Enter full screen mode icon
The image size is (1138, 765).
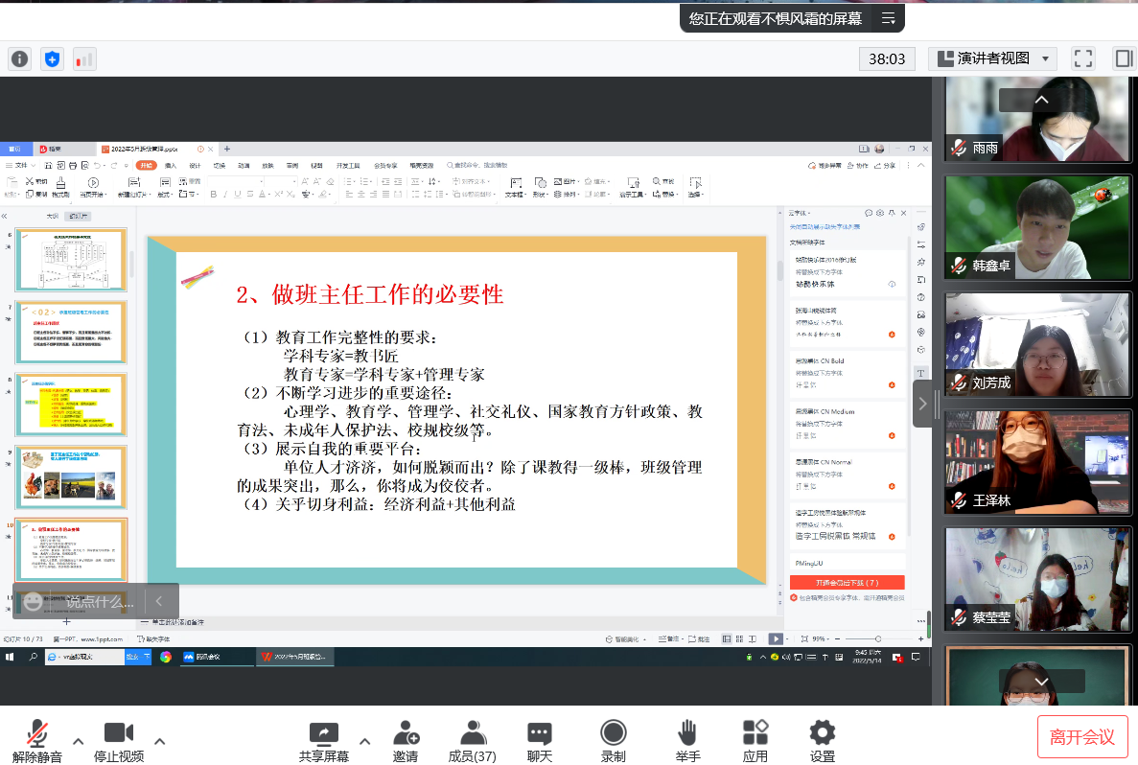point(1083,58)
